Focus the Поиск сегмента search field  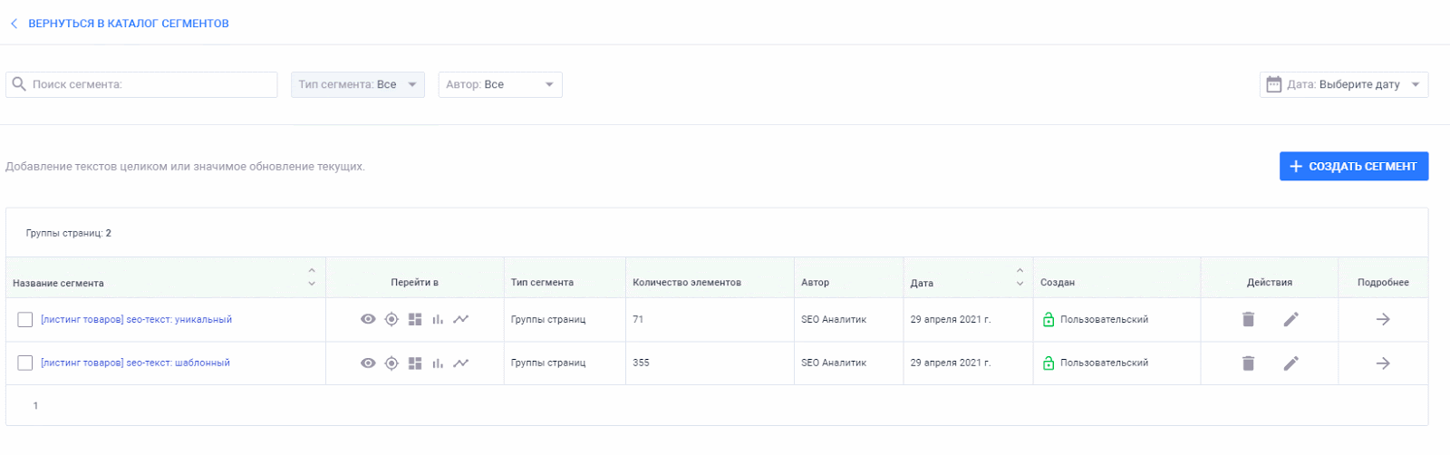141,84
